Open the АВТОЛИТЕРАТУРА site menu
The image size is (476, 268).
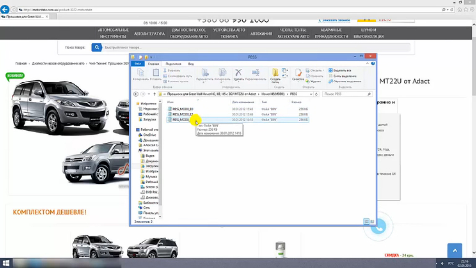tap(149, 33)
